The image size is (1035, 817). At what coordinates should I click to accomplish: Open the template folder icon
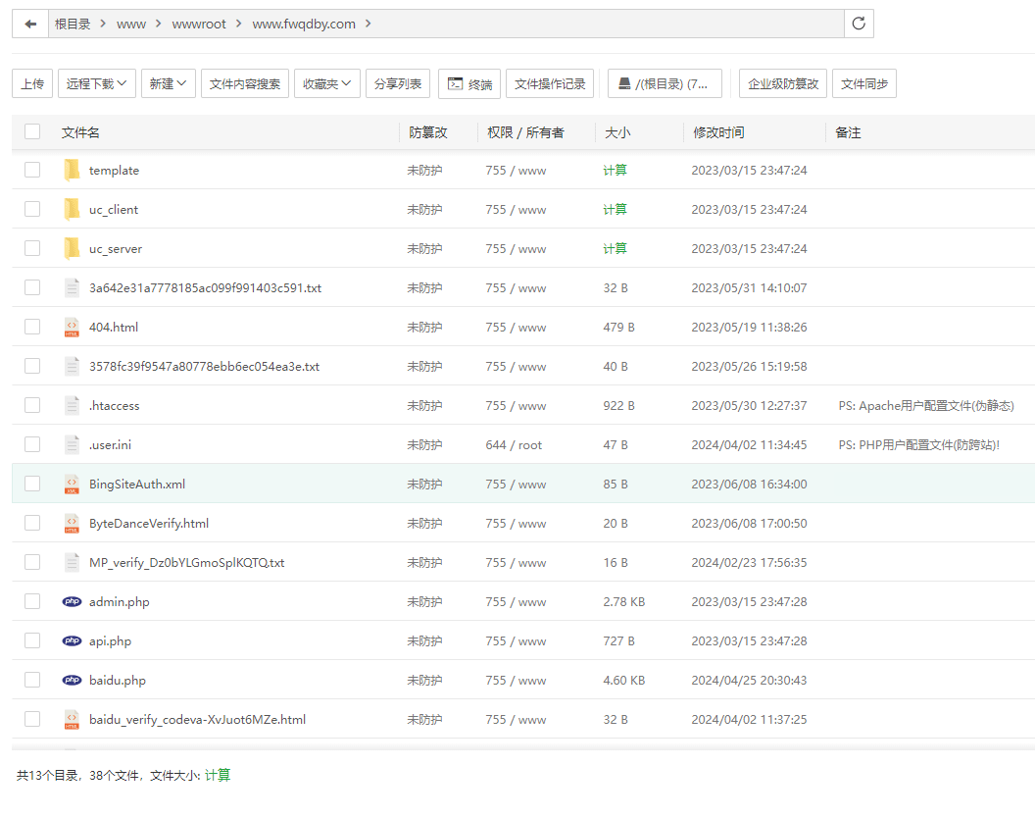click(x=72, y=171)
